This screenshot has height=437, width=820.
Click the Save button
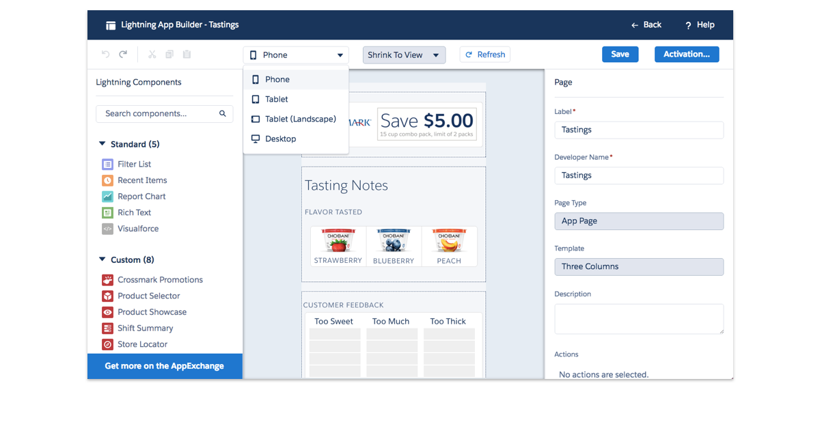click(620, 55)
